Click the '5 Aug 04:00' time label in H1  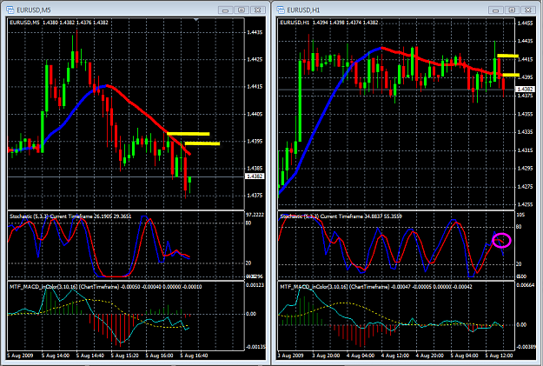[x=465, y=356]
